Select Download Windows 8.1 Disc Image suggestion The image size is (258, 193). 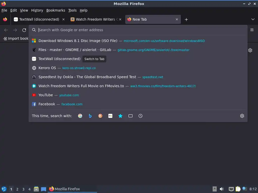[x=138, y=41]
